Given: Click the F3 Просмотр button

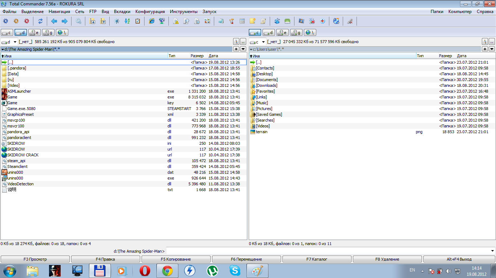Looking at the screenshot, I should click(35, 259).
